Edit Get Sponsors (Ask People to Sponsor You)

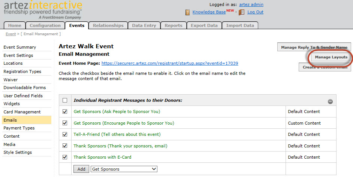[117, 112]
